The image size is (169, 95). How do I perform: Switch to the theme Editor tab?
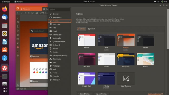pyautogui.click(x=91, y=29)
